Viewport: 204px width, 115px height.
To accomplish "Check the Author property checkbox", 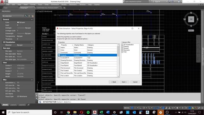I will click(x=59, y=48).
